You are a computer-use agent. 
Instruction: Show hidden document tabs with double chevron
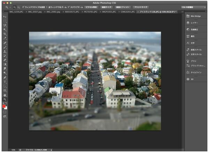pos(183,12)
